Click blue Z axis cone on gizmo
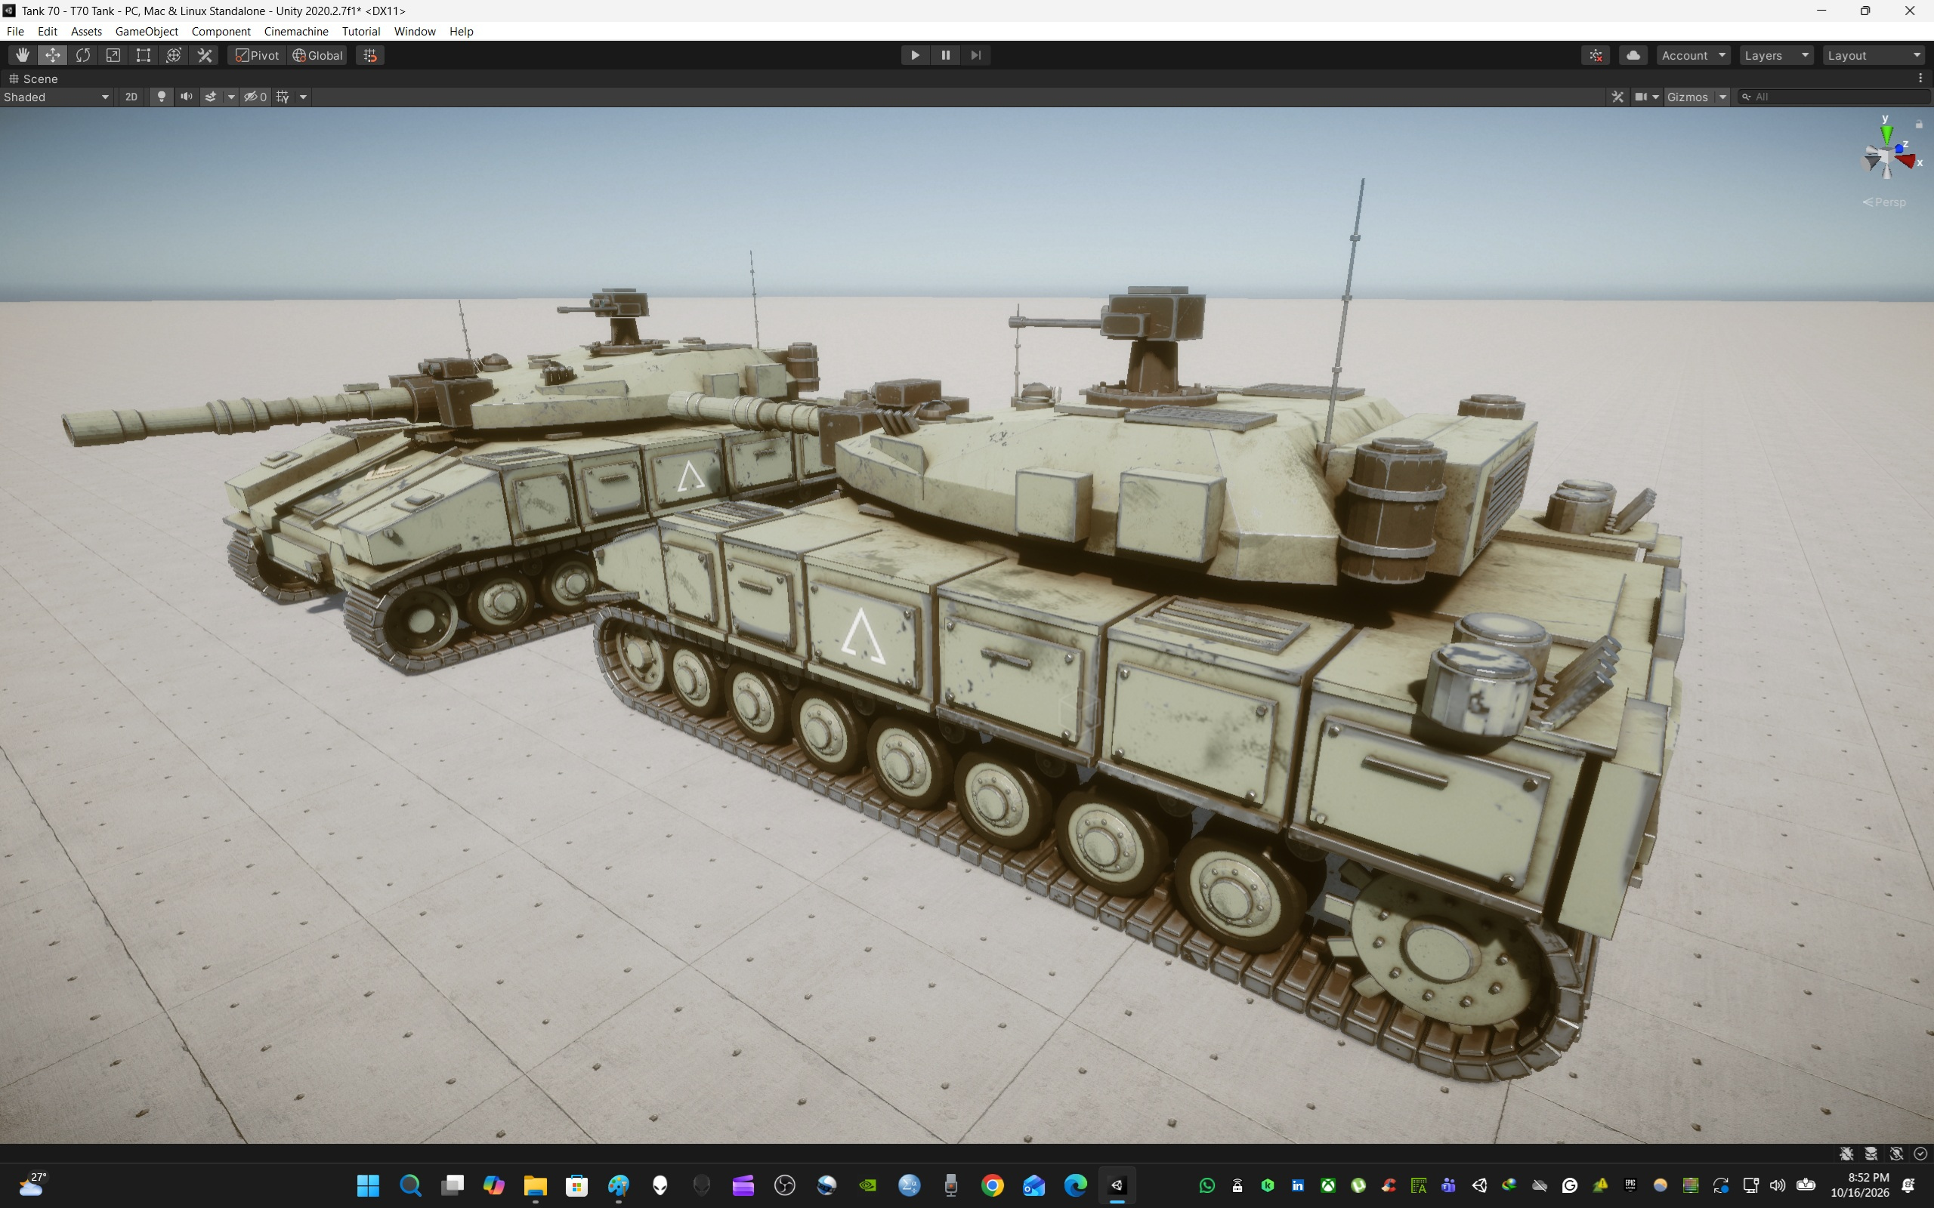The image size is (1934, 1208). [x=1900, y=149]
